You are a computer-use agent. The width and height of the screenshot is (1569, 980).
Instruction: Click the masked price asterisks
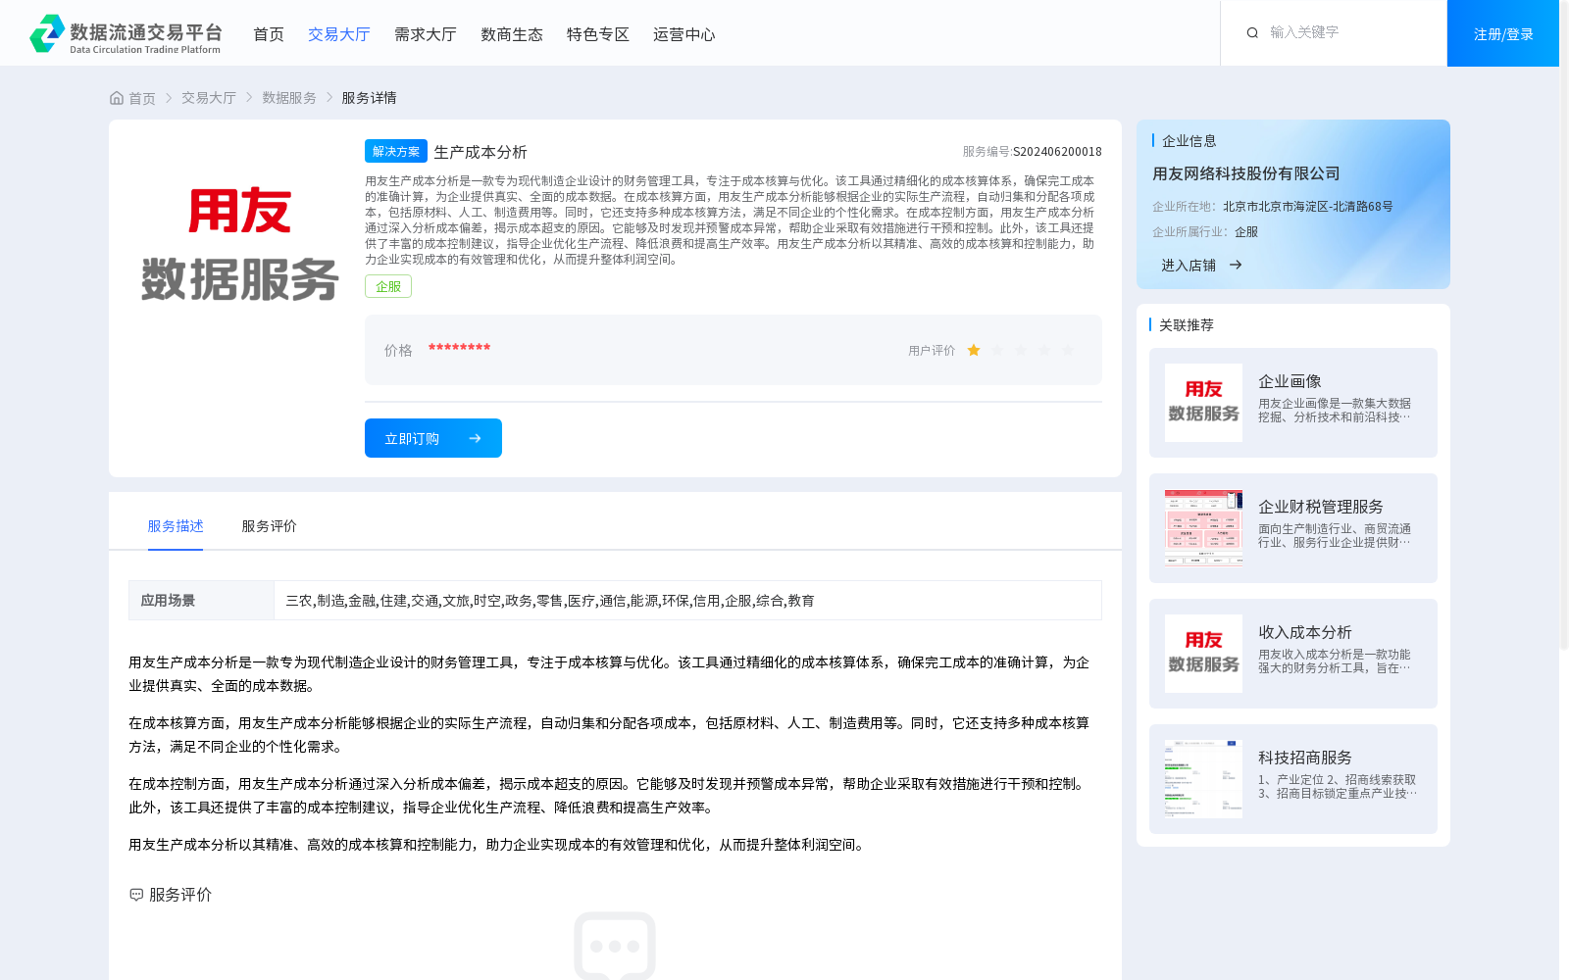coord(459,349)
